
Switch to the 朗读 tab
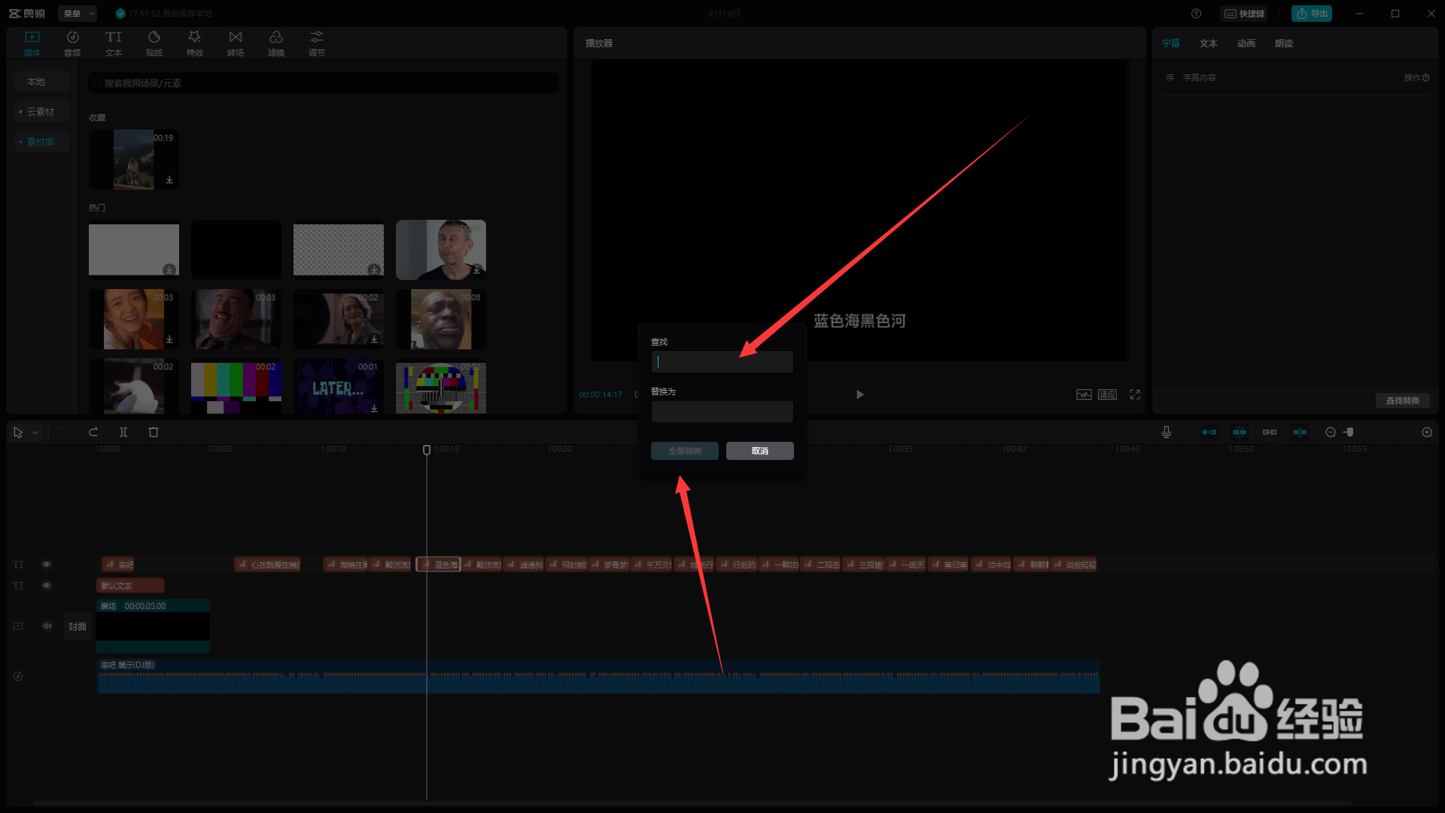(x=1284, y=44)
